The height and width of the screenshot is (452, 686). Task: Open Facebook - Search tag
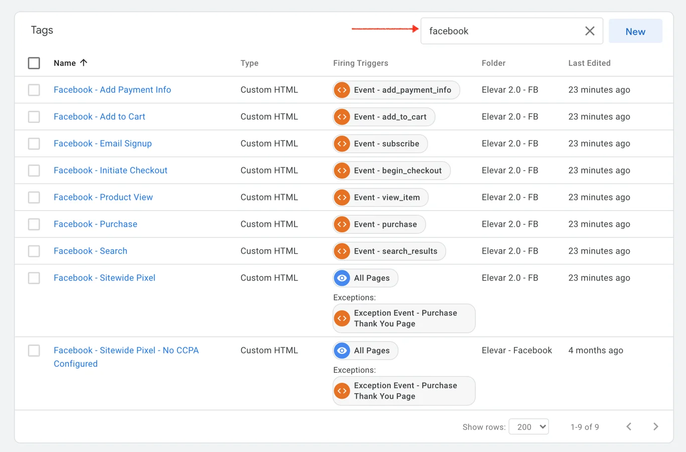click(x=90, y=251)
